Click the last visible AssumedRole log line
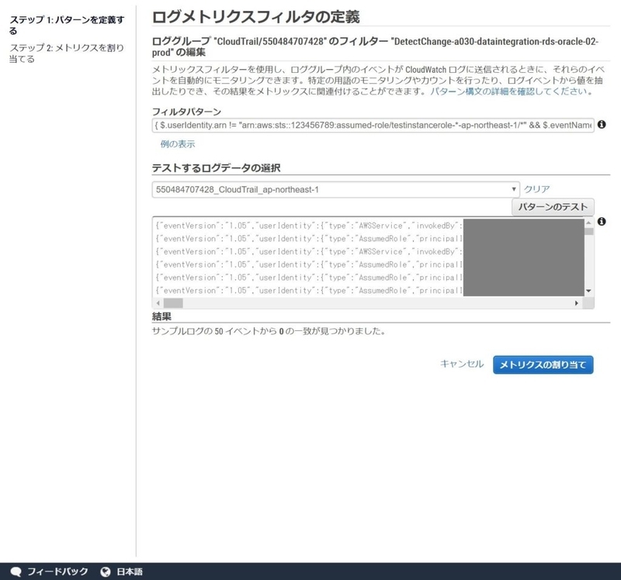The height and width of the screenshot is (580, 621). 308,291
